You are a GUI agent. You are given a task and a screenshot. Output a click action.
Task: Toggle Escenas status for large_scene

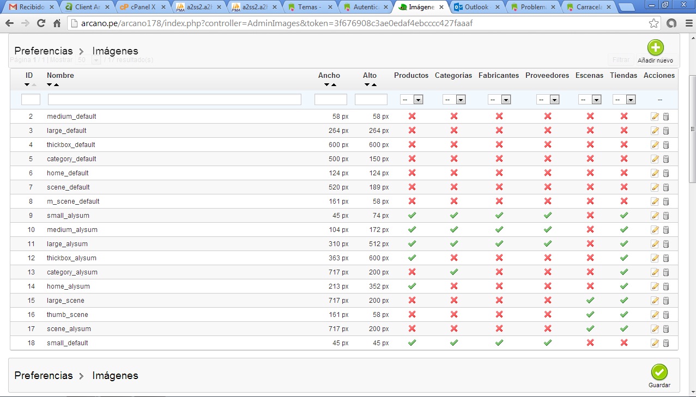[590, 301]
